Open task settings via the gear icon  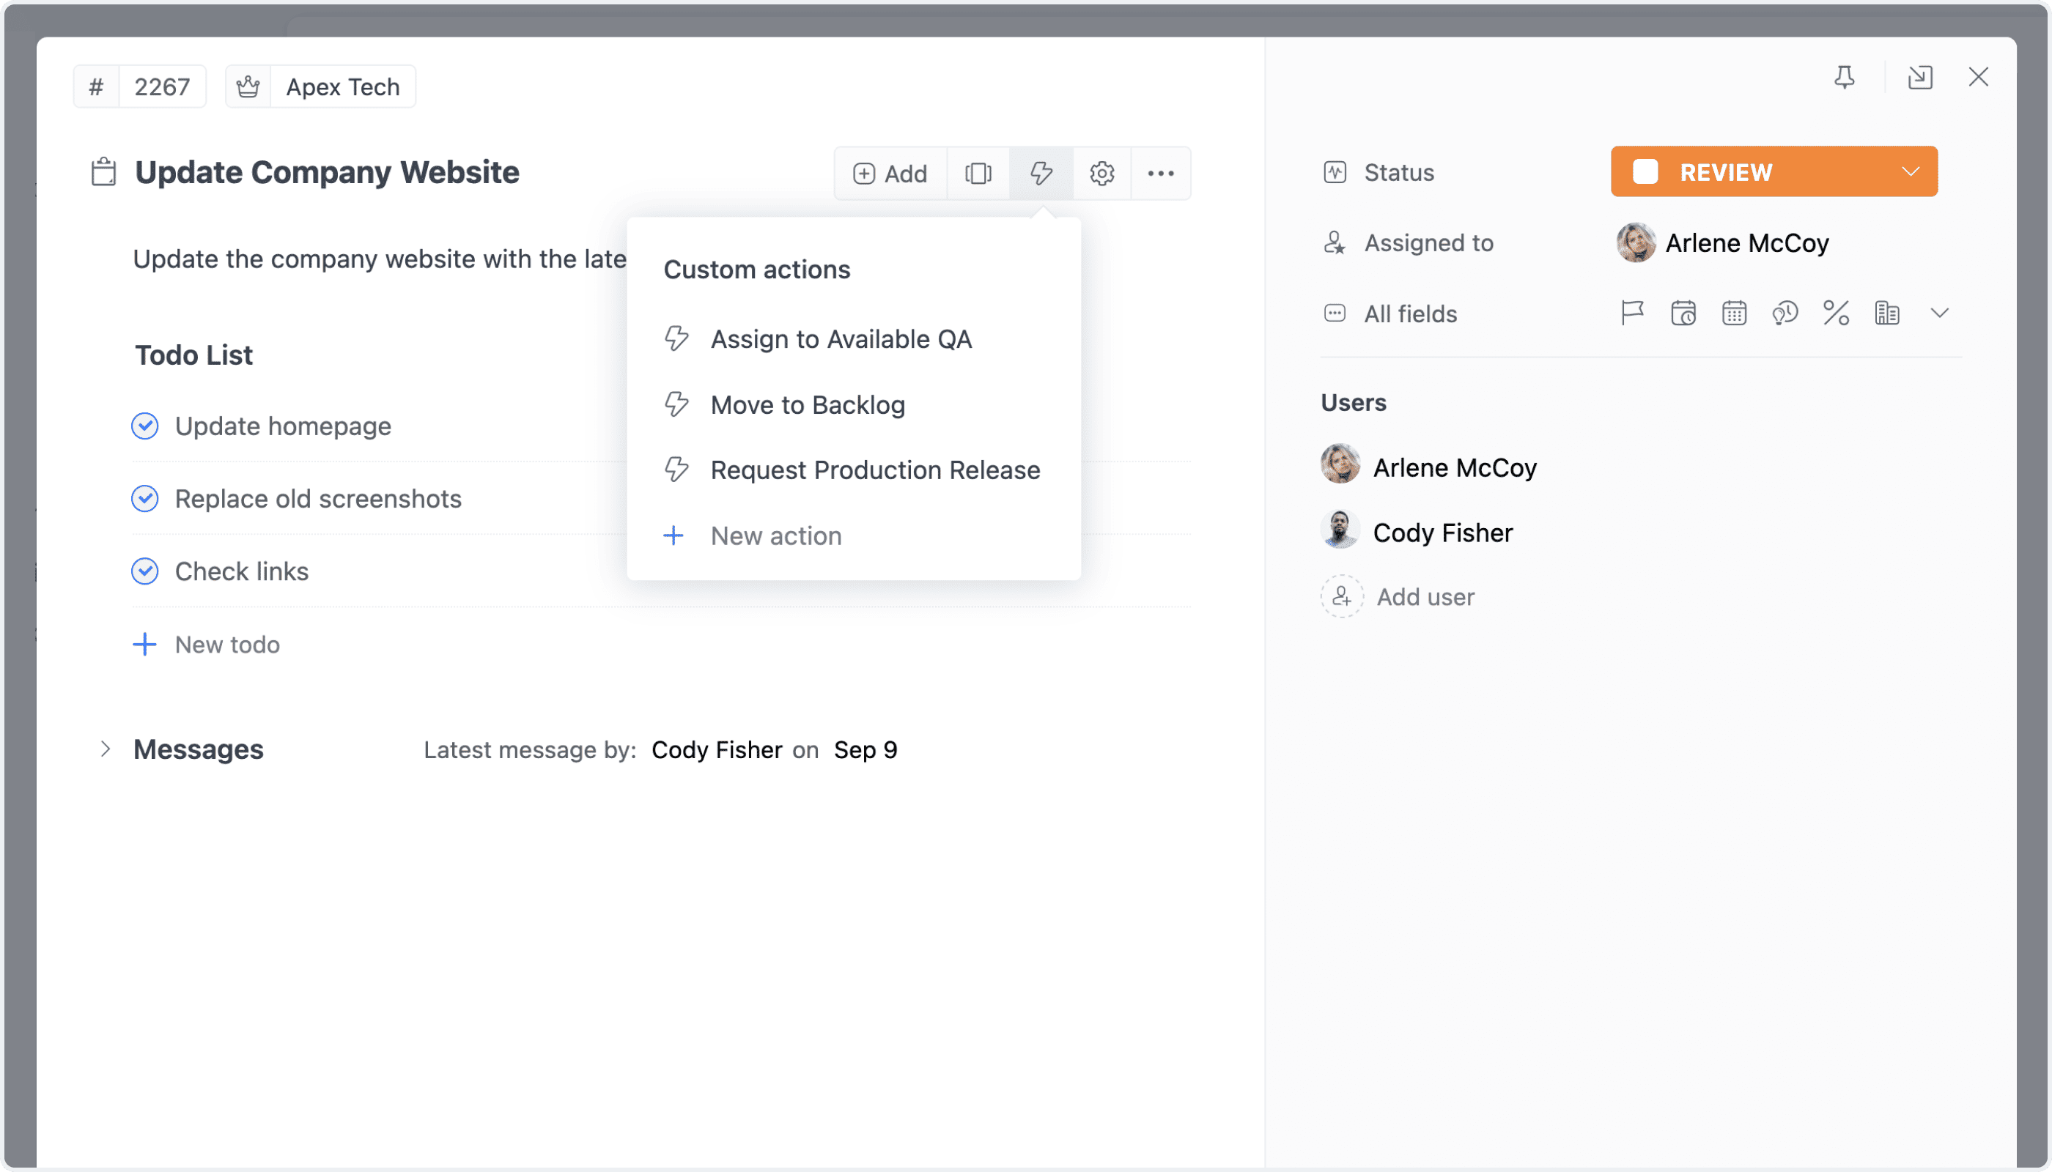(1102, 173)
